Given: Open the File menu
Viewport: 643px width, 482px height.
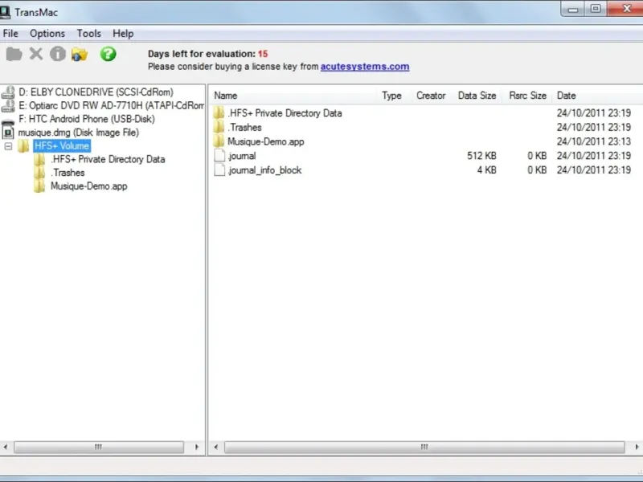Looking at the screenshot, I should coord(10,34).
